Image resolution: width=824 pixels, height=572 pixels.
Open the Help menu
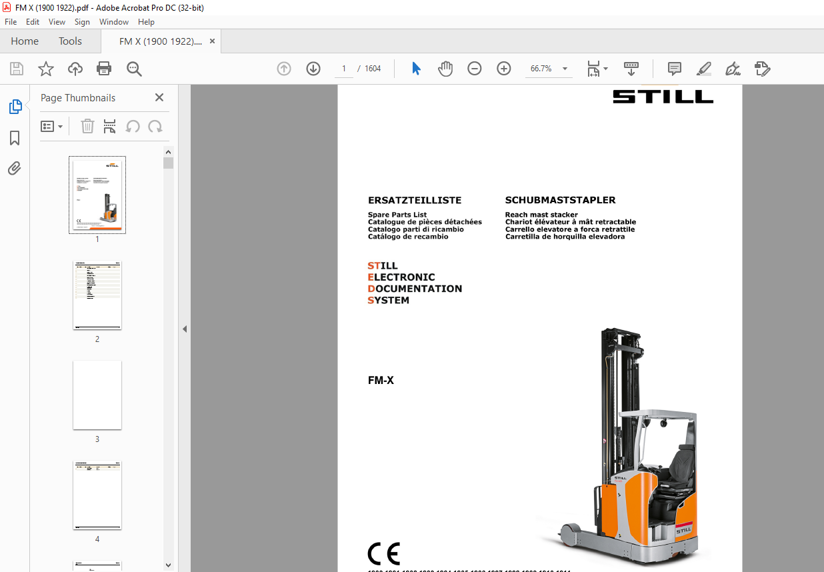coord(146,22)
